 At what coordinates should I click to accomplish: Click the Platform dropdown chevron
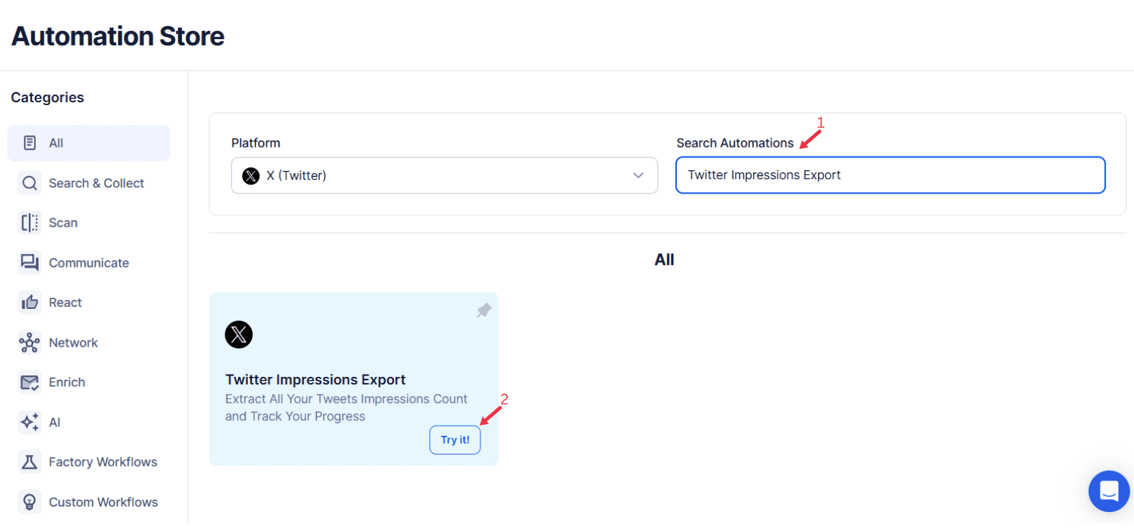(638, 175)
